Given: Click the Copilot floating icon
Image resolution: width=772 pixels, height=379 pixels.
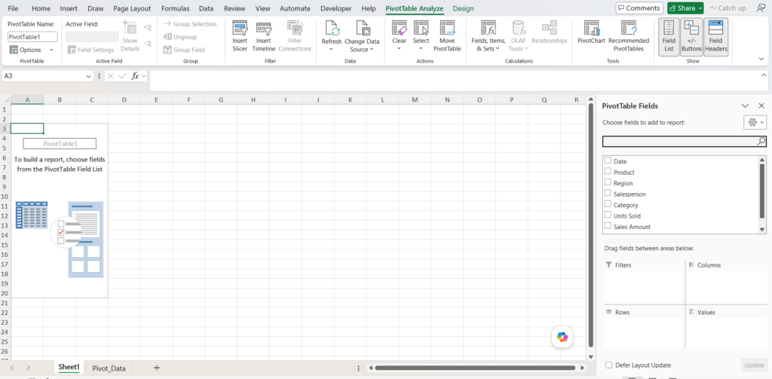Looking at the screenshot, I should pos(562,337).
